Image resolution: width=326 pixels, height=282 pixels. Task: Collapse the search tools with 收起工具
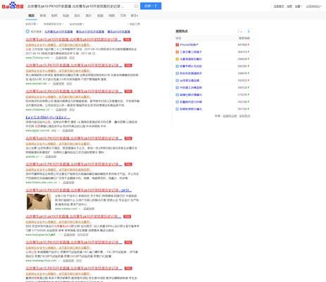[x=134, y=24]
